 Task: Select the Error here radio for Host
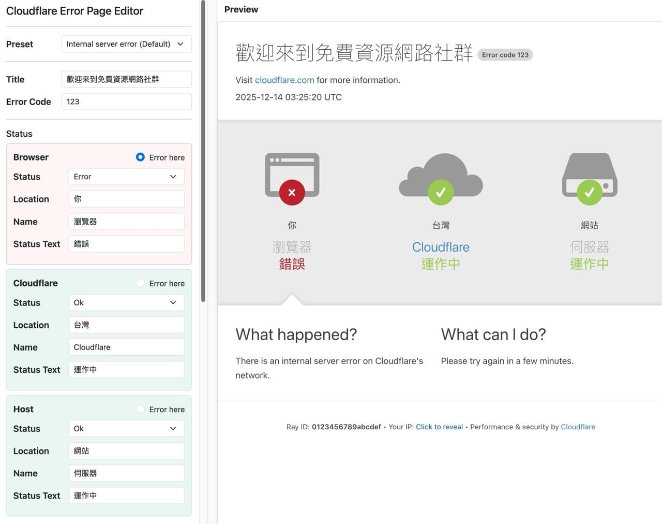(x=140, y=409)
